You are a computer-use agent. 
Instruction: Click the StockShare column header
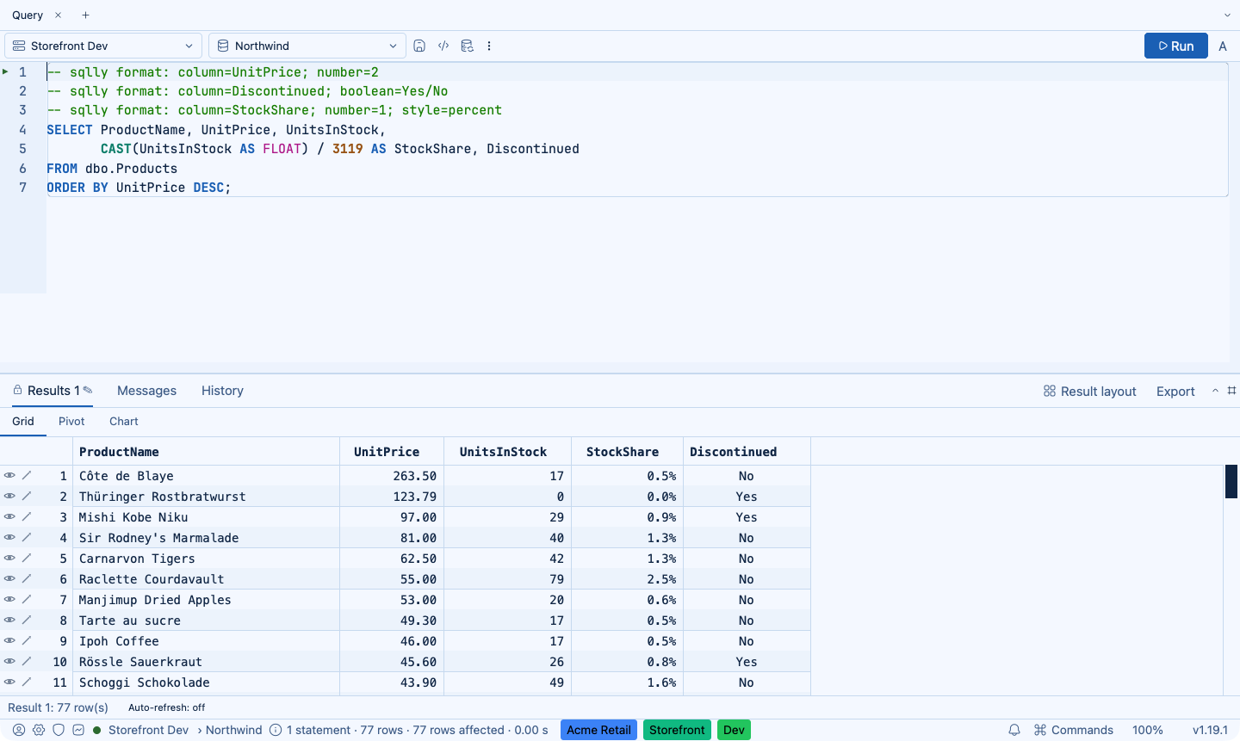click(627, 452)
